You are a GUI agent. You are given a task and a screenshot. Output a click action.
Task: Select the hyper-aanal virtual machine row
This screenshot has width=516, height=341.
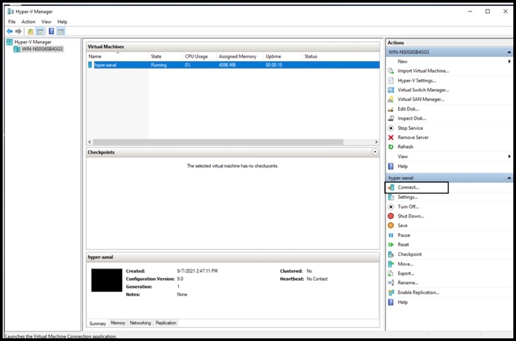[233, 65]
